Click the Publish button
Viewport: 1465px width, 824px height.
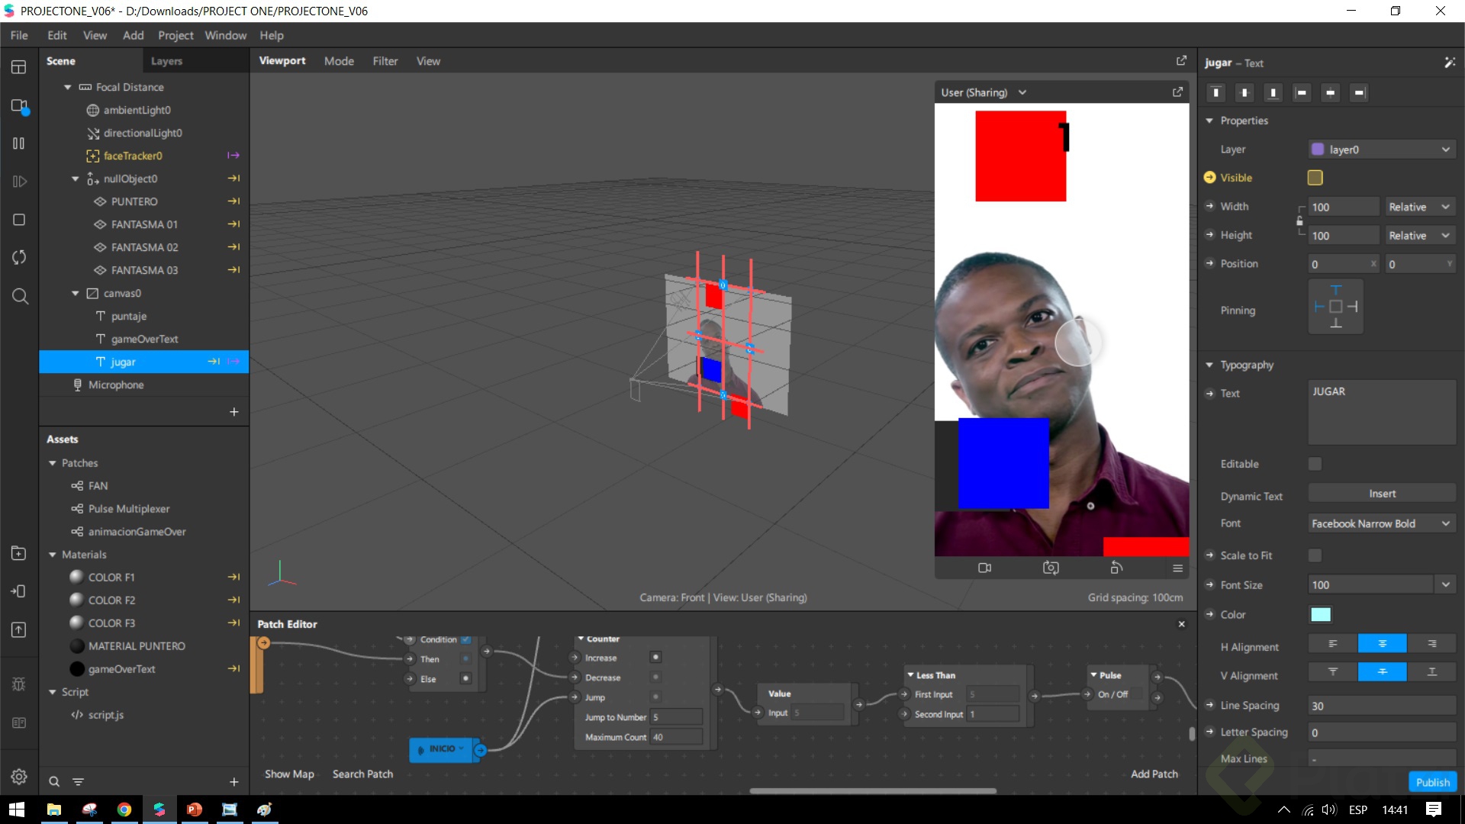pos(1432,782)
